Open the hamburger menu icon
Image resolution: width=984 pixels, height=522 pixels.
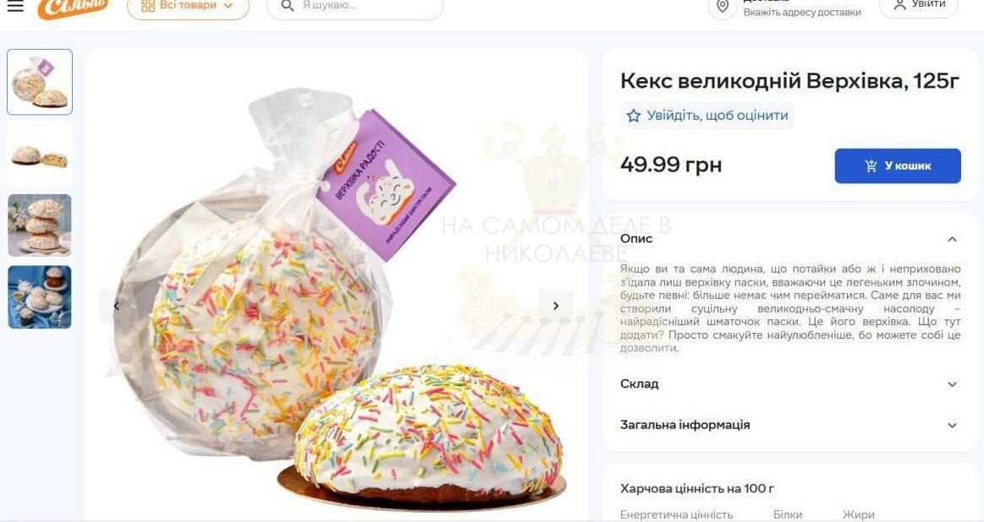15,6
